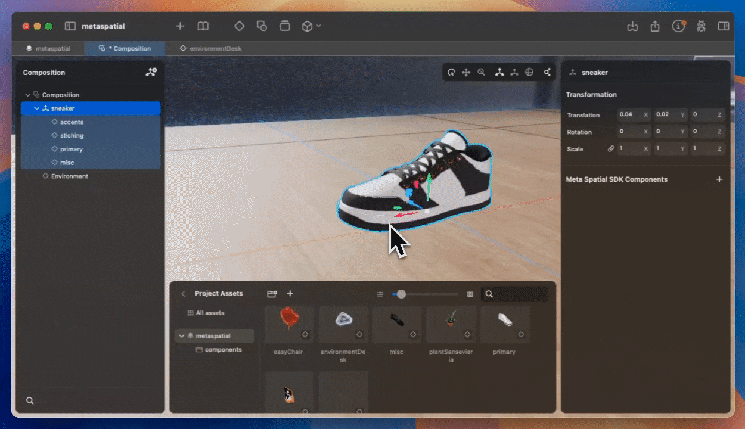Toggle world space mode via the globe icon
Image resolution: width=745 pixels, height=429 pixels.
click(x=529, y=72)
